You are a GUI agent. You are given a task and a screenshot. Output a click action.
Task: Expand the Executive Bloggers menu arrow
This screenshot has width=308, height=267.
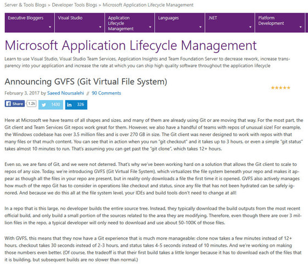(x=50, y=27)
